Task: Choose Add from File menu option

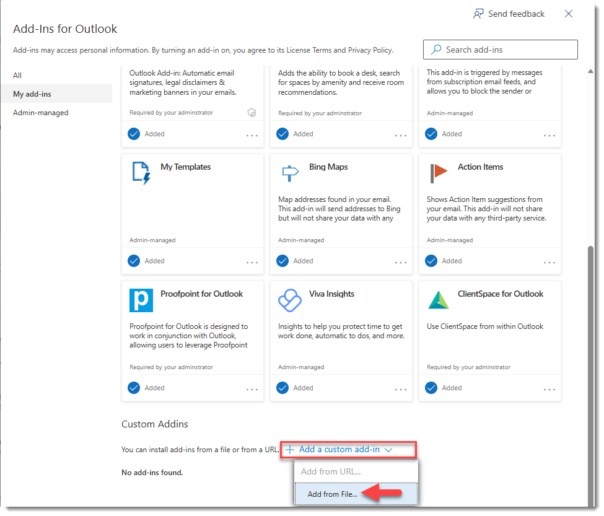Action: point(333,494)
